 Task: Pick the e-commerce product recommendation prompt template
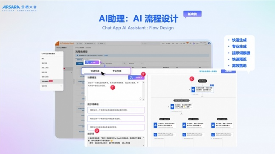[116, 119]
